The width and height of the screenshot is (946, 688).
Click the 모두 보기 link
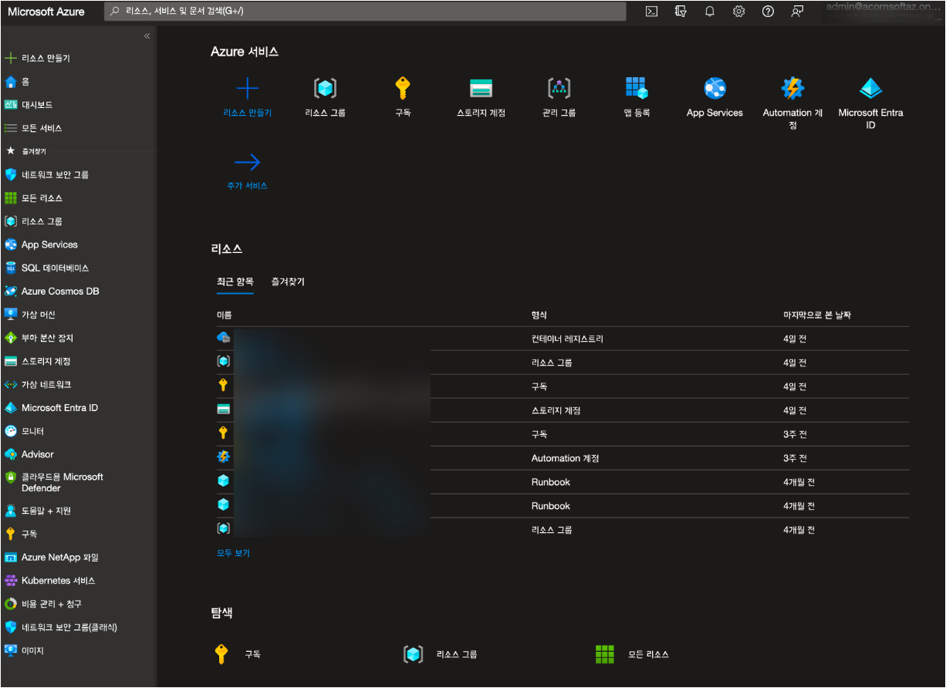click(x=233, y=553)
